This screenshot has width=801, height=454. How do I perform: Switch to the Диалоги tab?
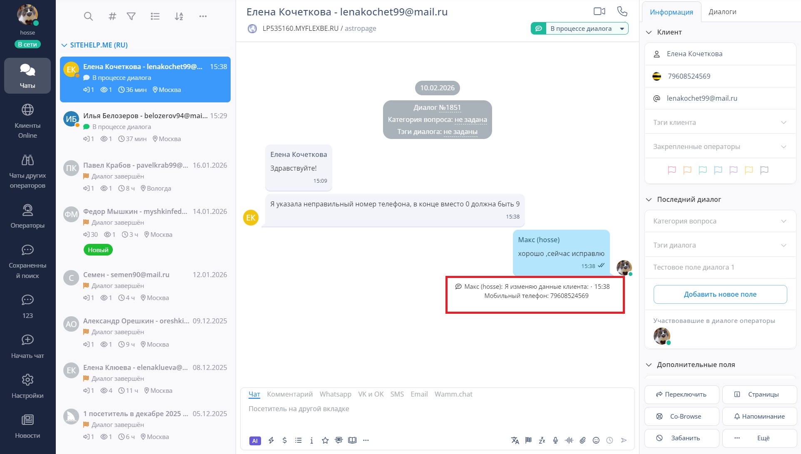coord(722,12)
